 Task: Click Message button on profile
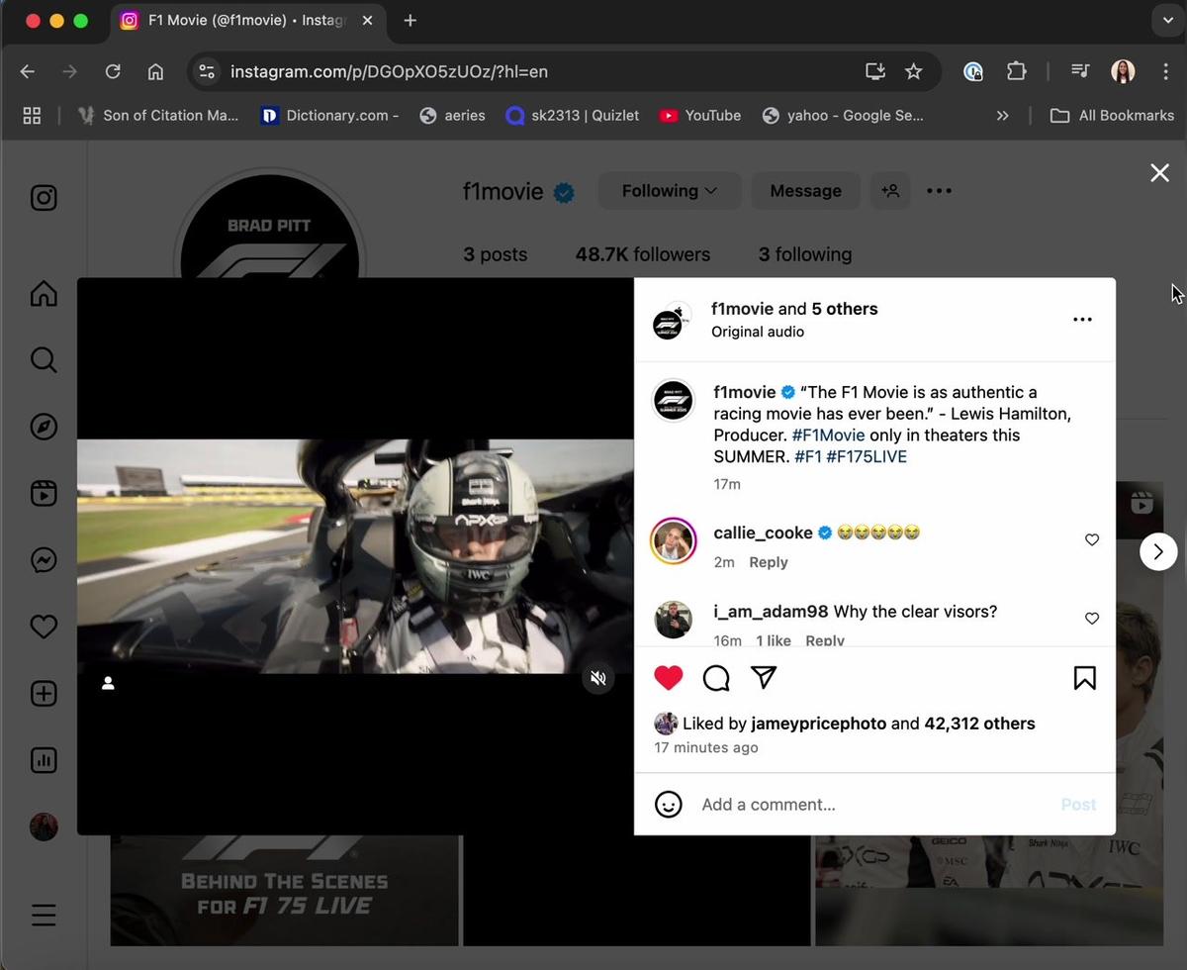tap(805, 191)
